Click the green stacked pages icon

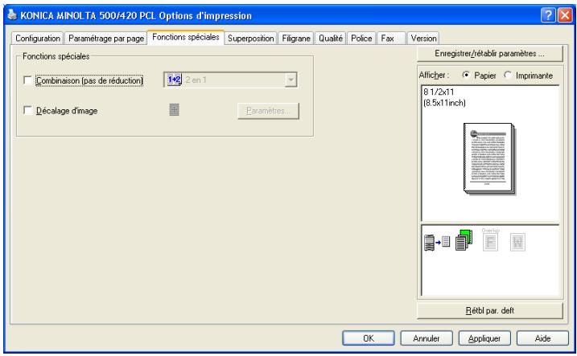click(x=464, y=240)
